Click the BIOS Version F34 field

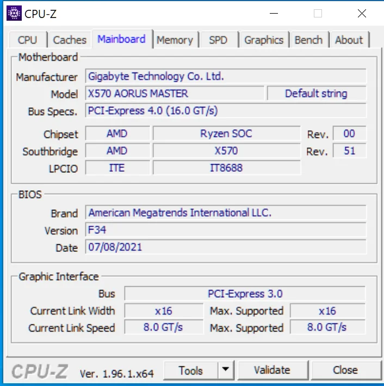pos(226,230)
